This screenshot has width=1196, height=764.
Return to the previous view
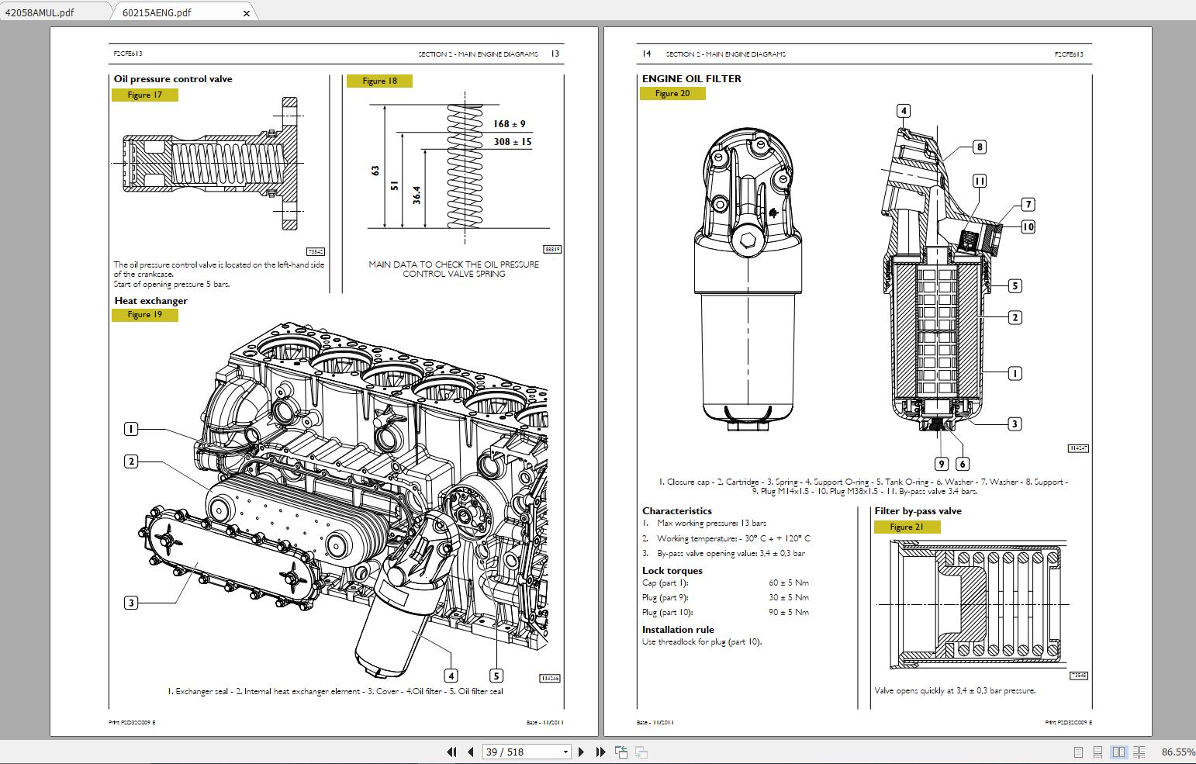point(621,752)
